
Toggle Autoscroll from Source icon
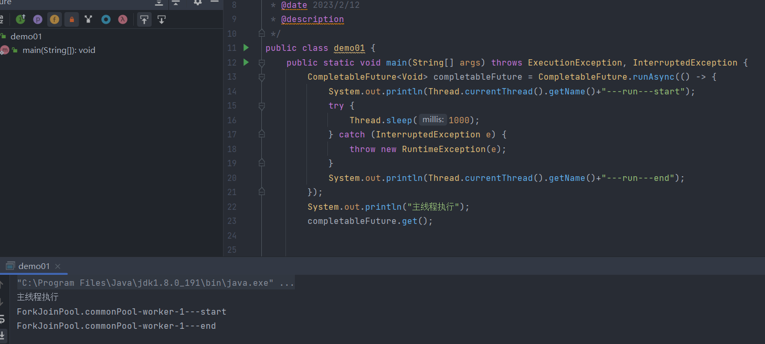coord(162,19)
